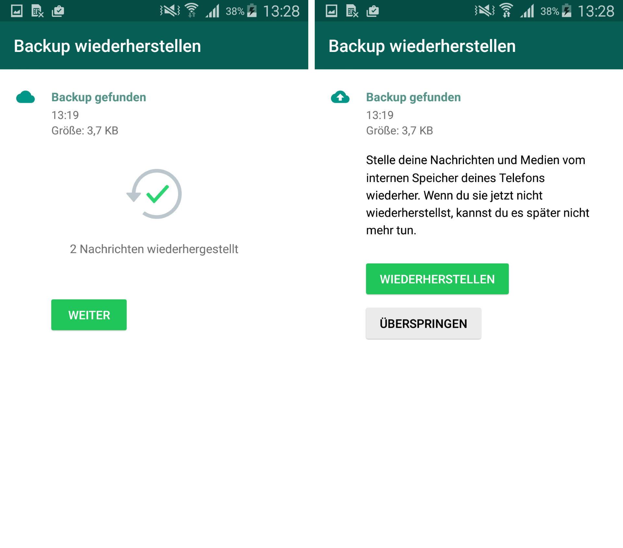The width and height of the screenshot is (623, 548).
Task: Tap the 13:28 clock in left status bar
Action: click(281, 11)
